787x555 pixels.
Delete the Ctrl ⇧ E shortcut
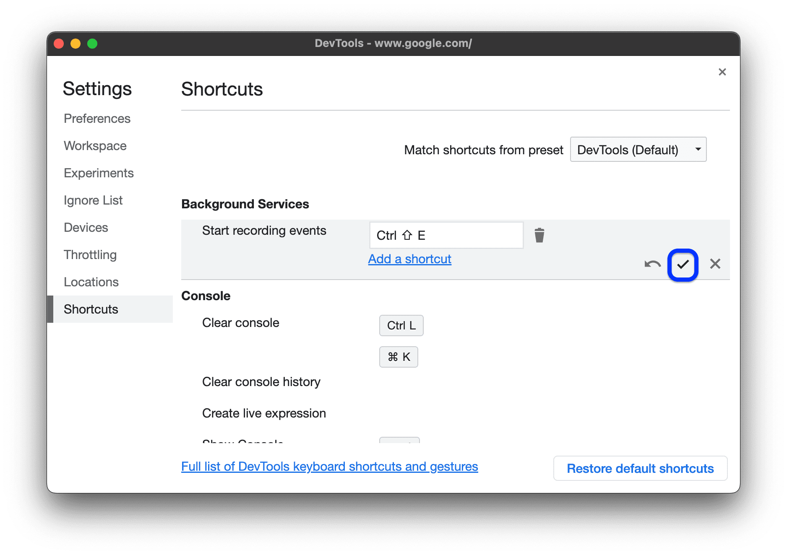539,235
